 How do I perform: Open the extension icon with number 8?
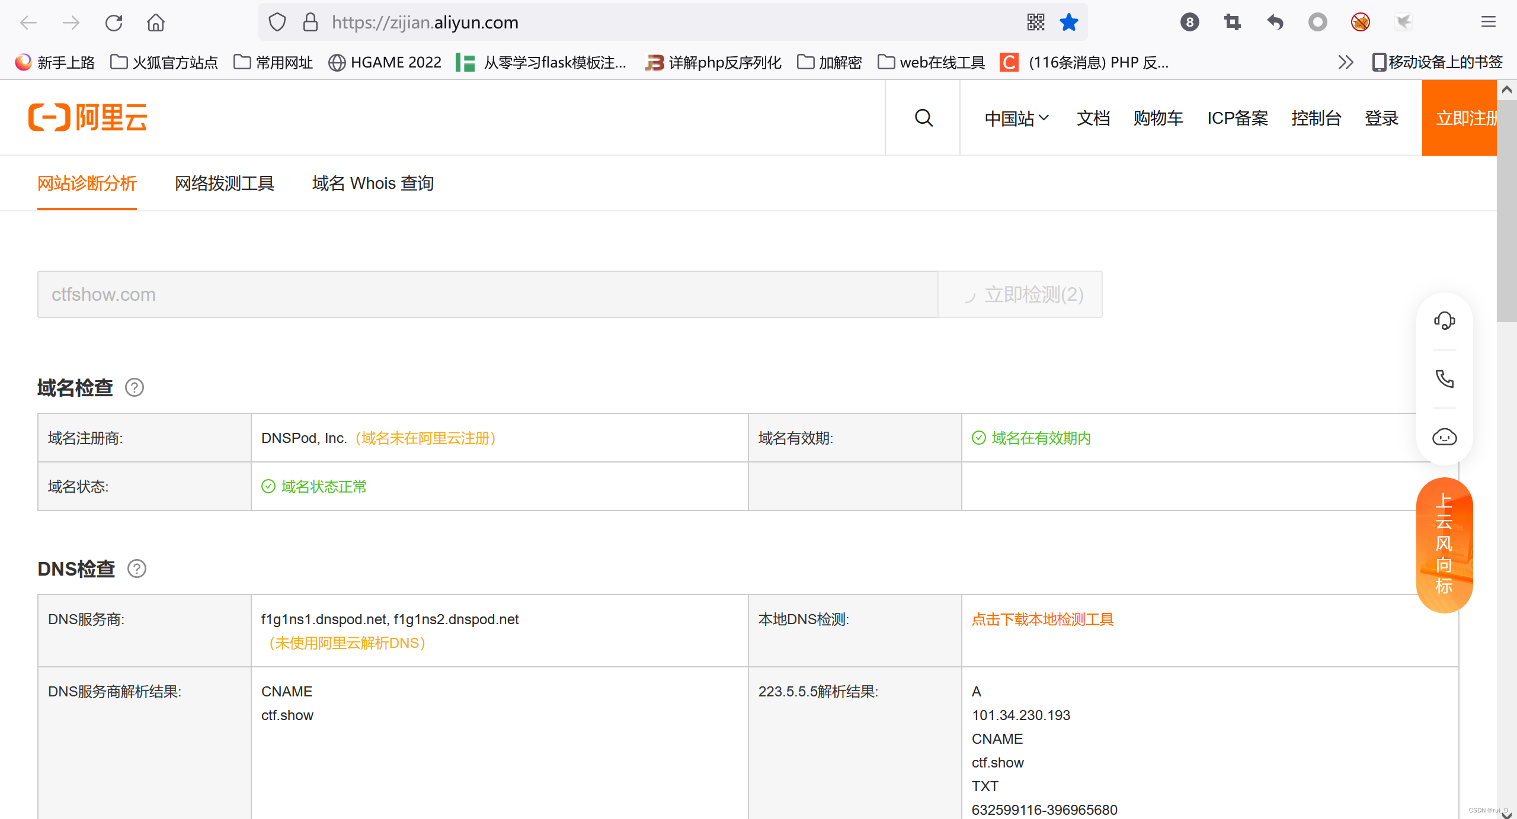[1189, 23]
